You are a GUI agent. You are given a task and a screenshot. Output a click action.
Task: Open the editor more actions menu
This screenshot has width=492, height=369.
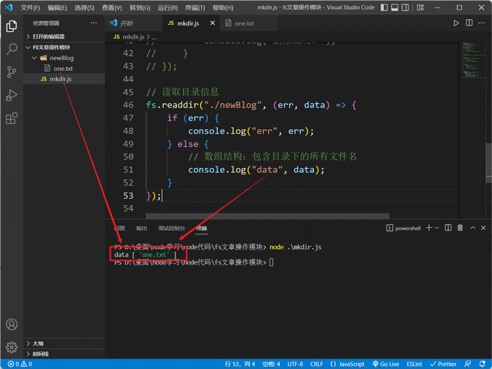click(x=482, y=23)
